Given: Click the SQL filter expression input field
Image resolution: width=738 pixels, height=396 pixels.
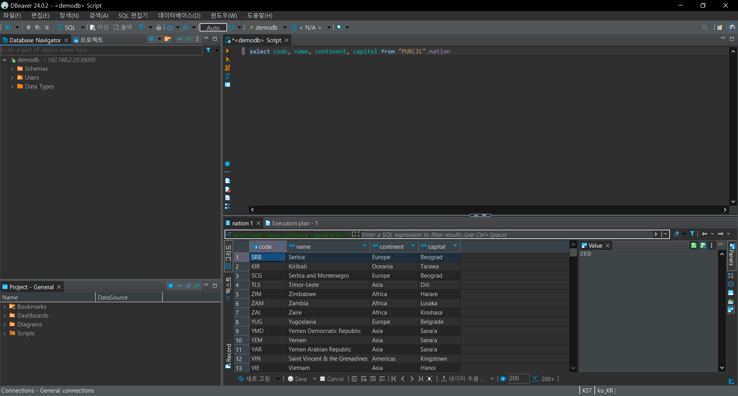Looking at the screenshot, I should click(500, 235).
